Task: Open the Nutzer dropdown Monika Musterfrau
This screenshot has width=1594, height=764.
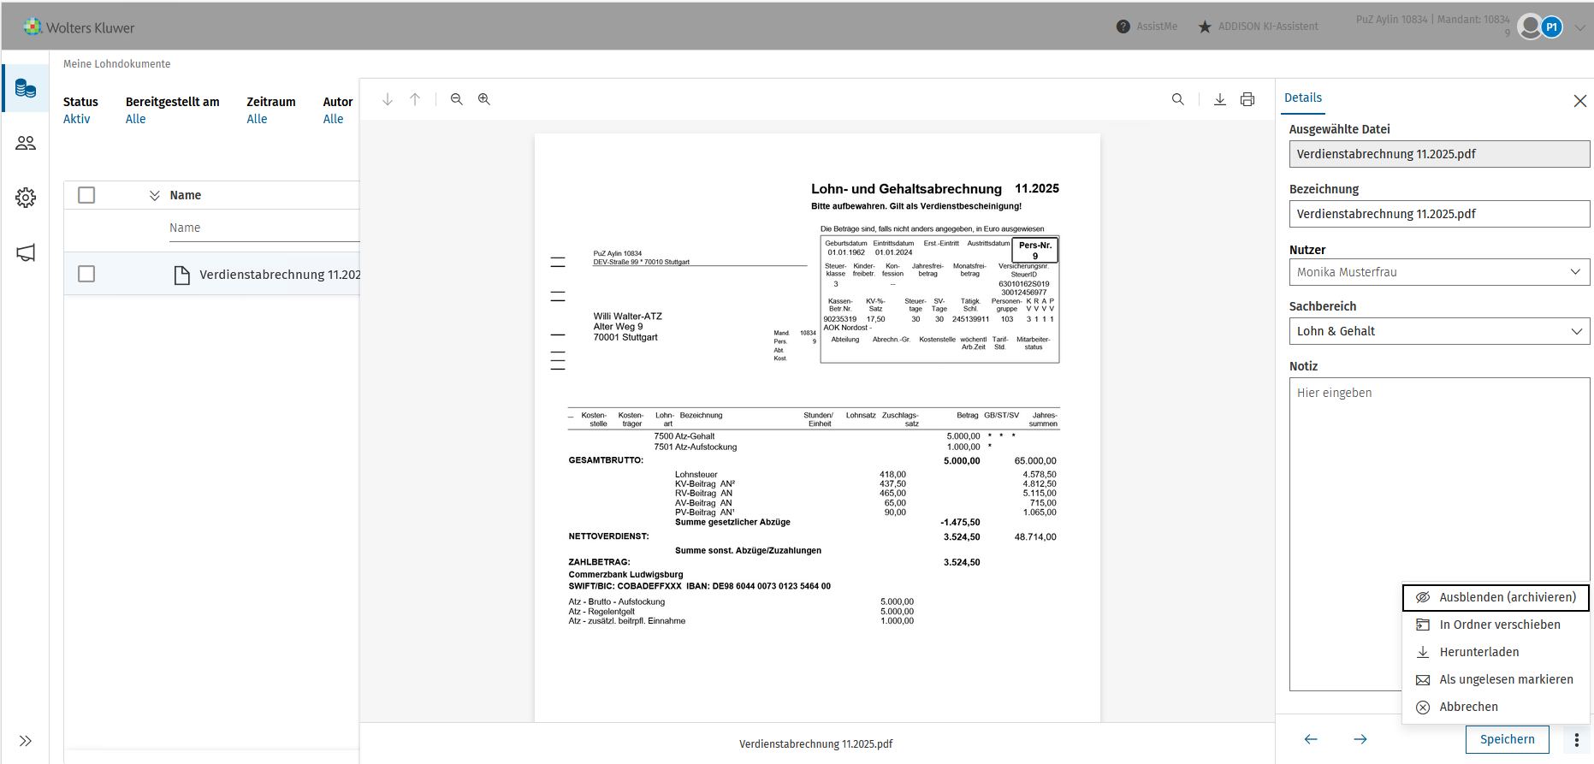Action: (1440, 272)
